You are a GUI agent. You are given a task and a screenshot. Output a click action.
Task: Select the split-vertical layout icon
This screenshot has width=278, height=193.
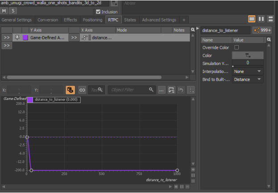pos(261,19)
